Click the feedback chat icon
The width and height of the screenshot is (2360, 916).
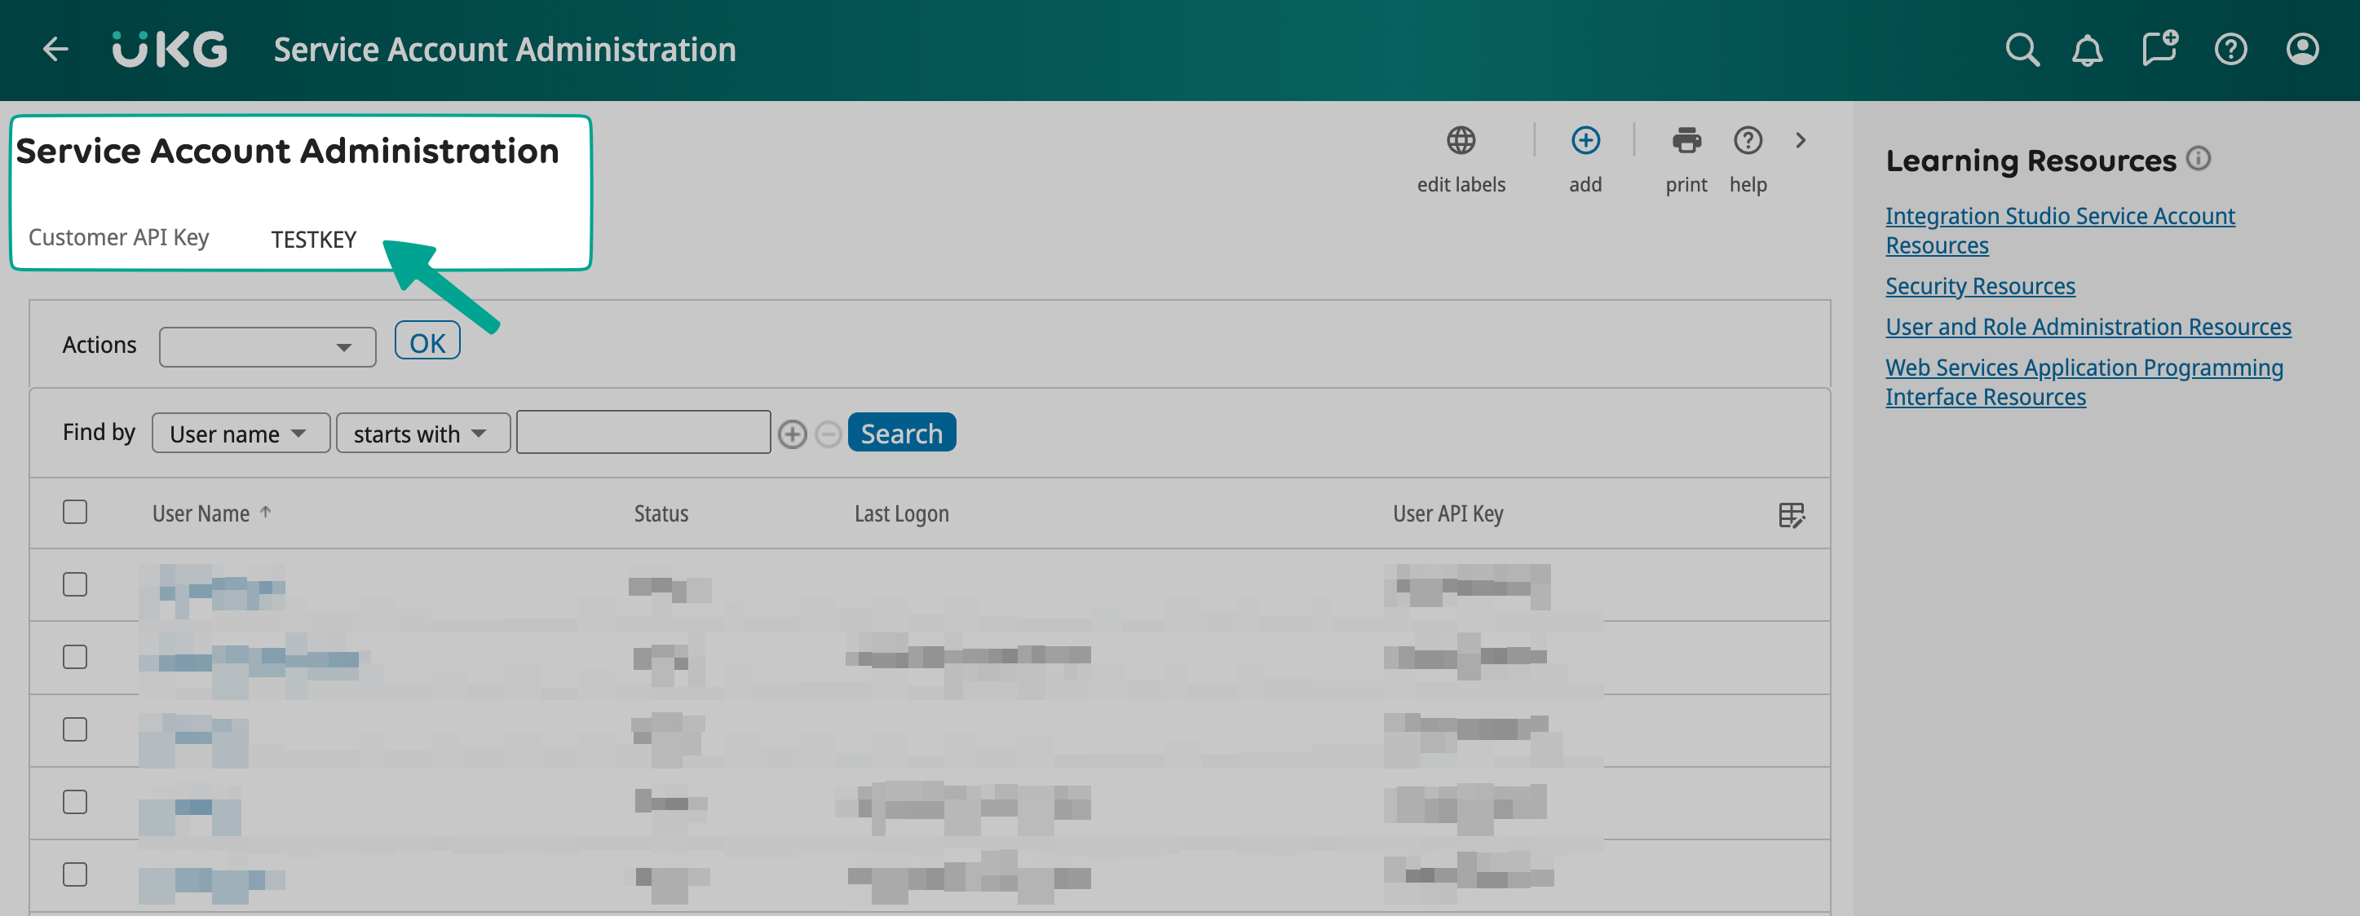2159,47
